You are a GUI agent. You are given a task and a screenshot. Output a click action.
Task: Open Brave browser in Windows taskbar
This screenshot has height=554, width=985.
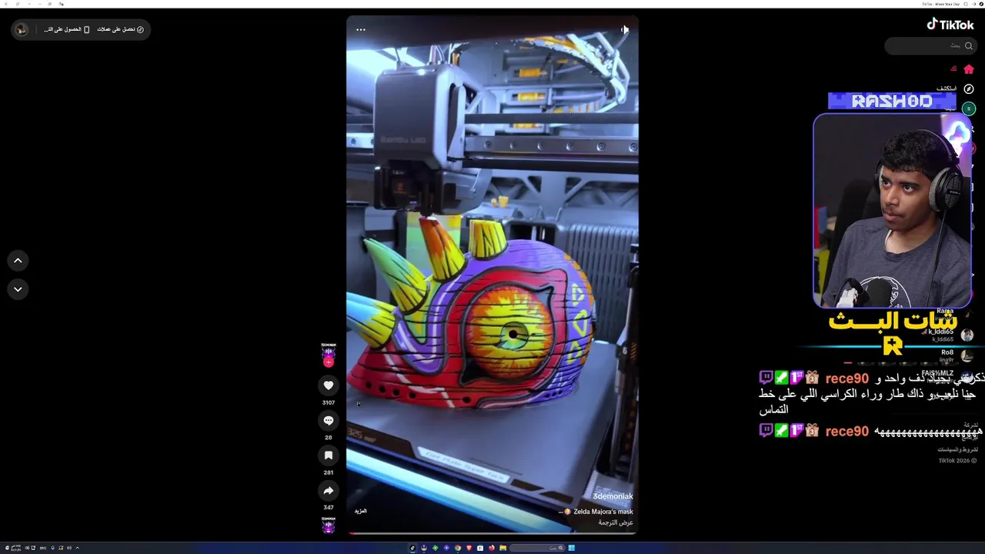tap(469, 548)
